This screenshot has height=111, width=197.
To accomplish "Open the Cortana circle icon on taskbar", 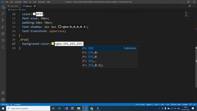I will pyautogui.click(x=53, y=108).
